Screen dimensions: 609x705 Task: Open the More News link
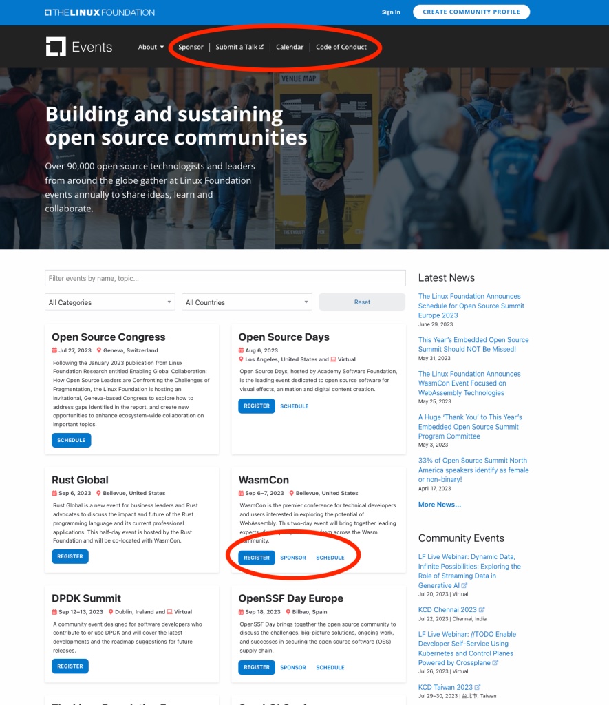(439, 505)
